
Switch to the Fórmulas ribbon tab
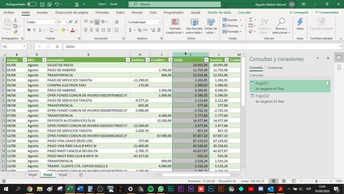[x=102, y=12]
